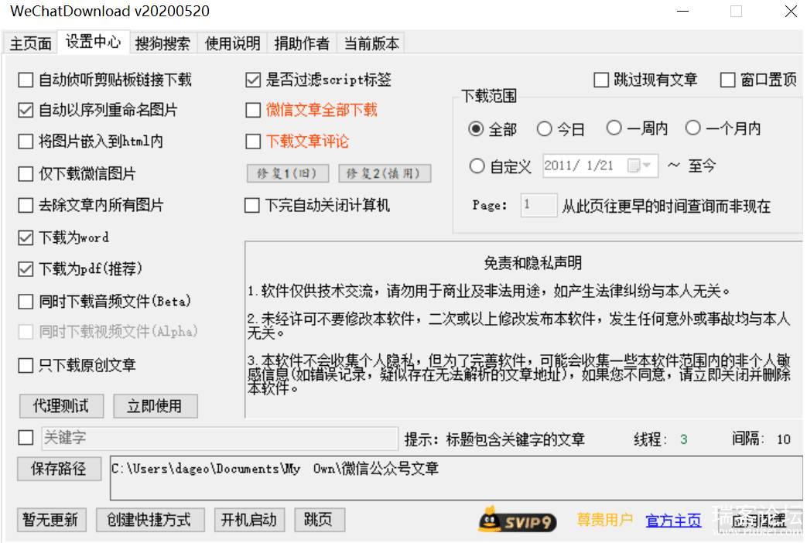Click the 开机启动 button
This screenshot has height=543, width=807.
(x=249, y=520)
